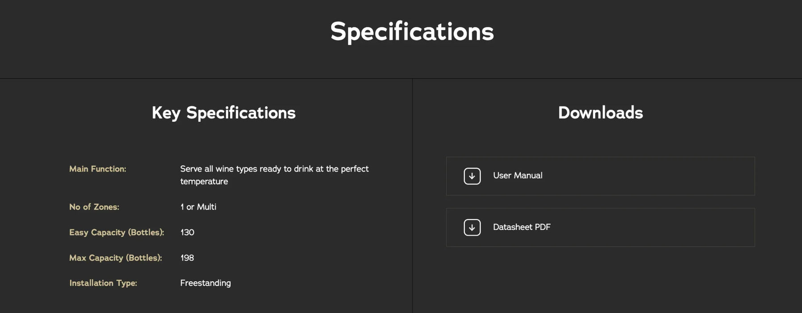Click the User Manual download arrow icon

point(472,176)
